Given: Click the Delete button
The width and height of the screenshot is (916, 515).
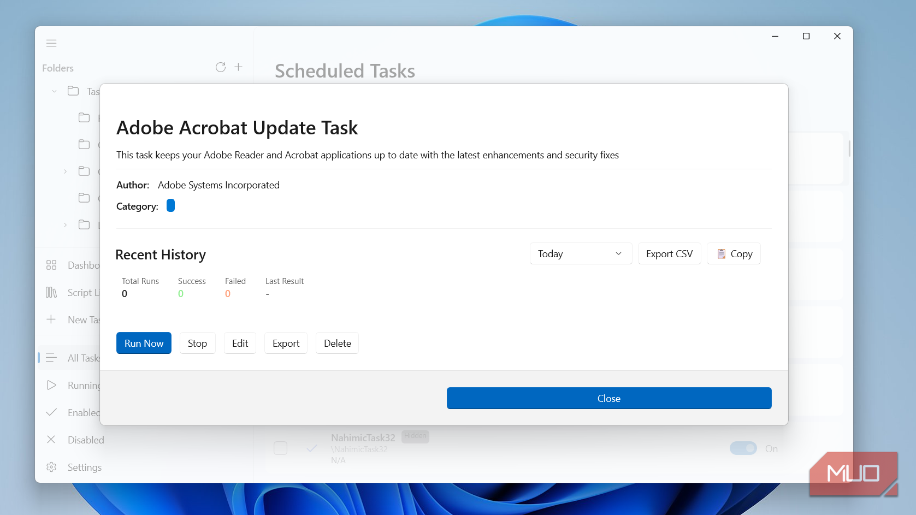Looking at the screenshot, I should click(337, 343).
